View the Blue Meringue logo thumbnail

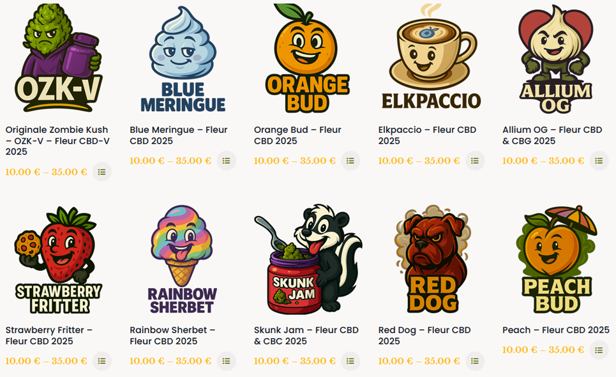(x=183, y=59)
